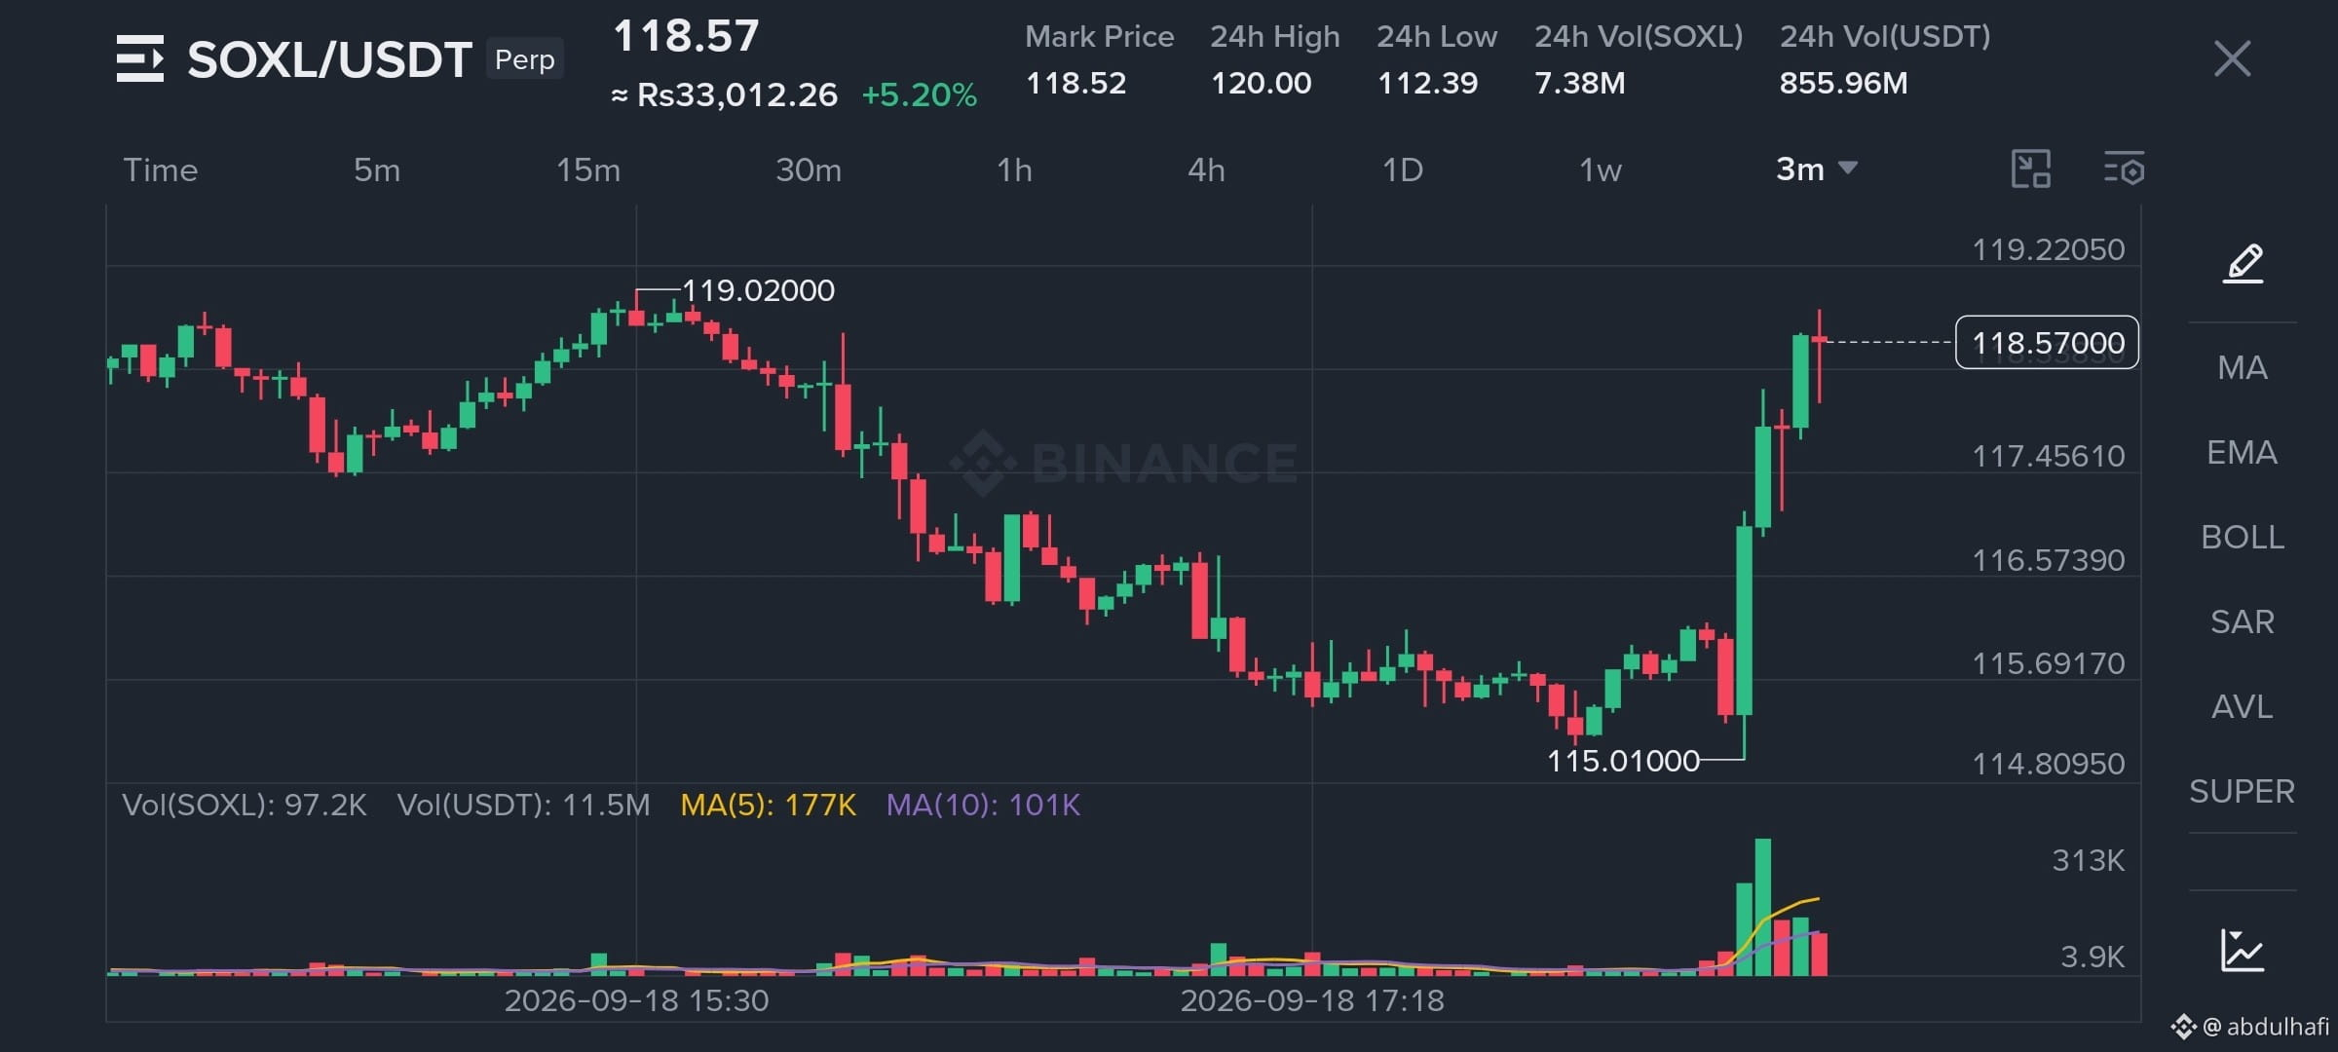This screenshot has width=2338, height=1052.
Task: Click the line chart icon in sidebar
Action: tap(2243, 950)
